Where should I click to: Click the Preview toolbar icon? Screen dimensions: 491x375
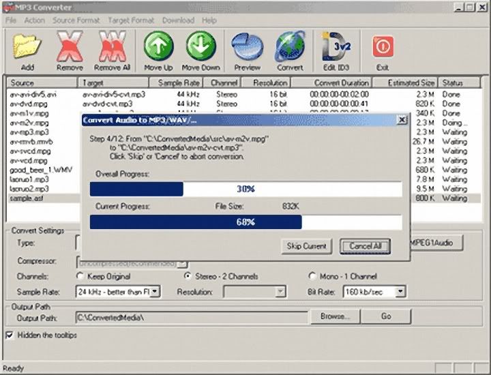point(247,47)
